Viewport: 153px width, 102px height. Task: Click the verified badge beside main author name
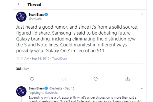tap(46, 15)
